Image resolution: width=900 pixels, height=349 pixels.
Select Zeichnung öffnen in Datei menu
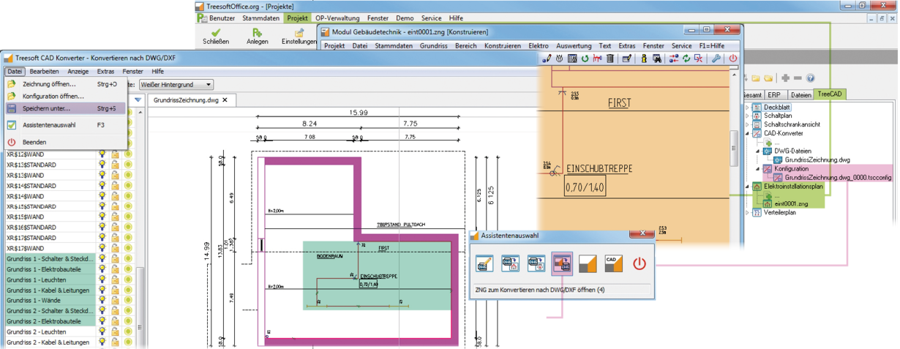66,84
